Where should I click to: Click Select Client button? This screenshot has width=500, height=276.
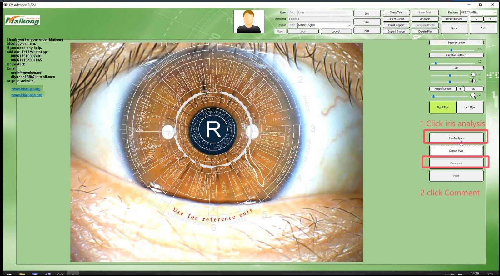(x=396, y=19)
